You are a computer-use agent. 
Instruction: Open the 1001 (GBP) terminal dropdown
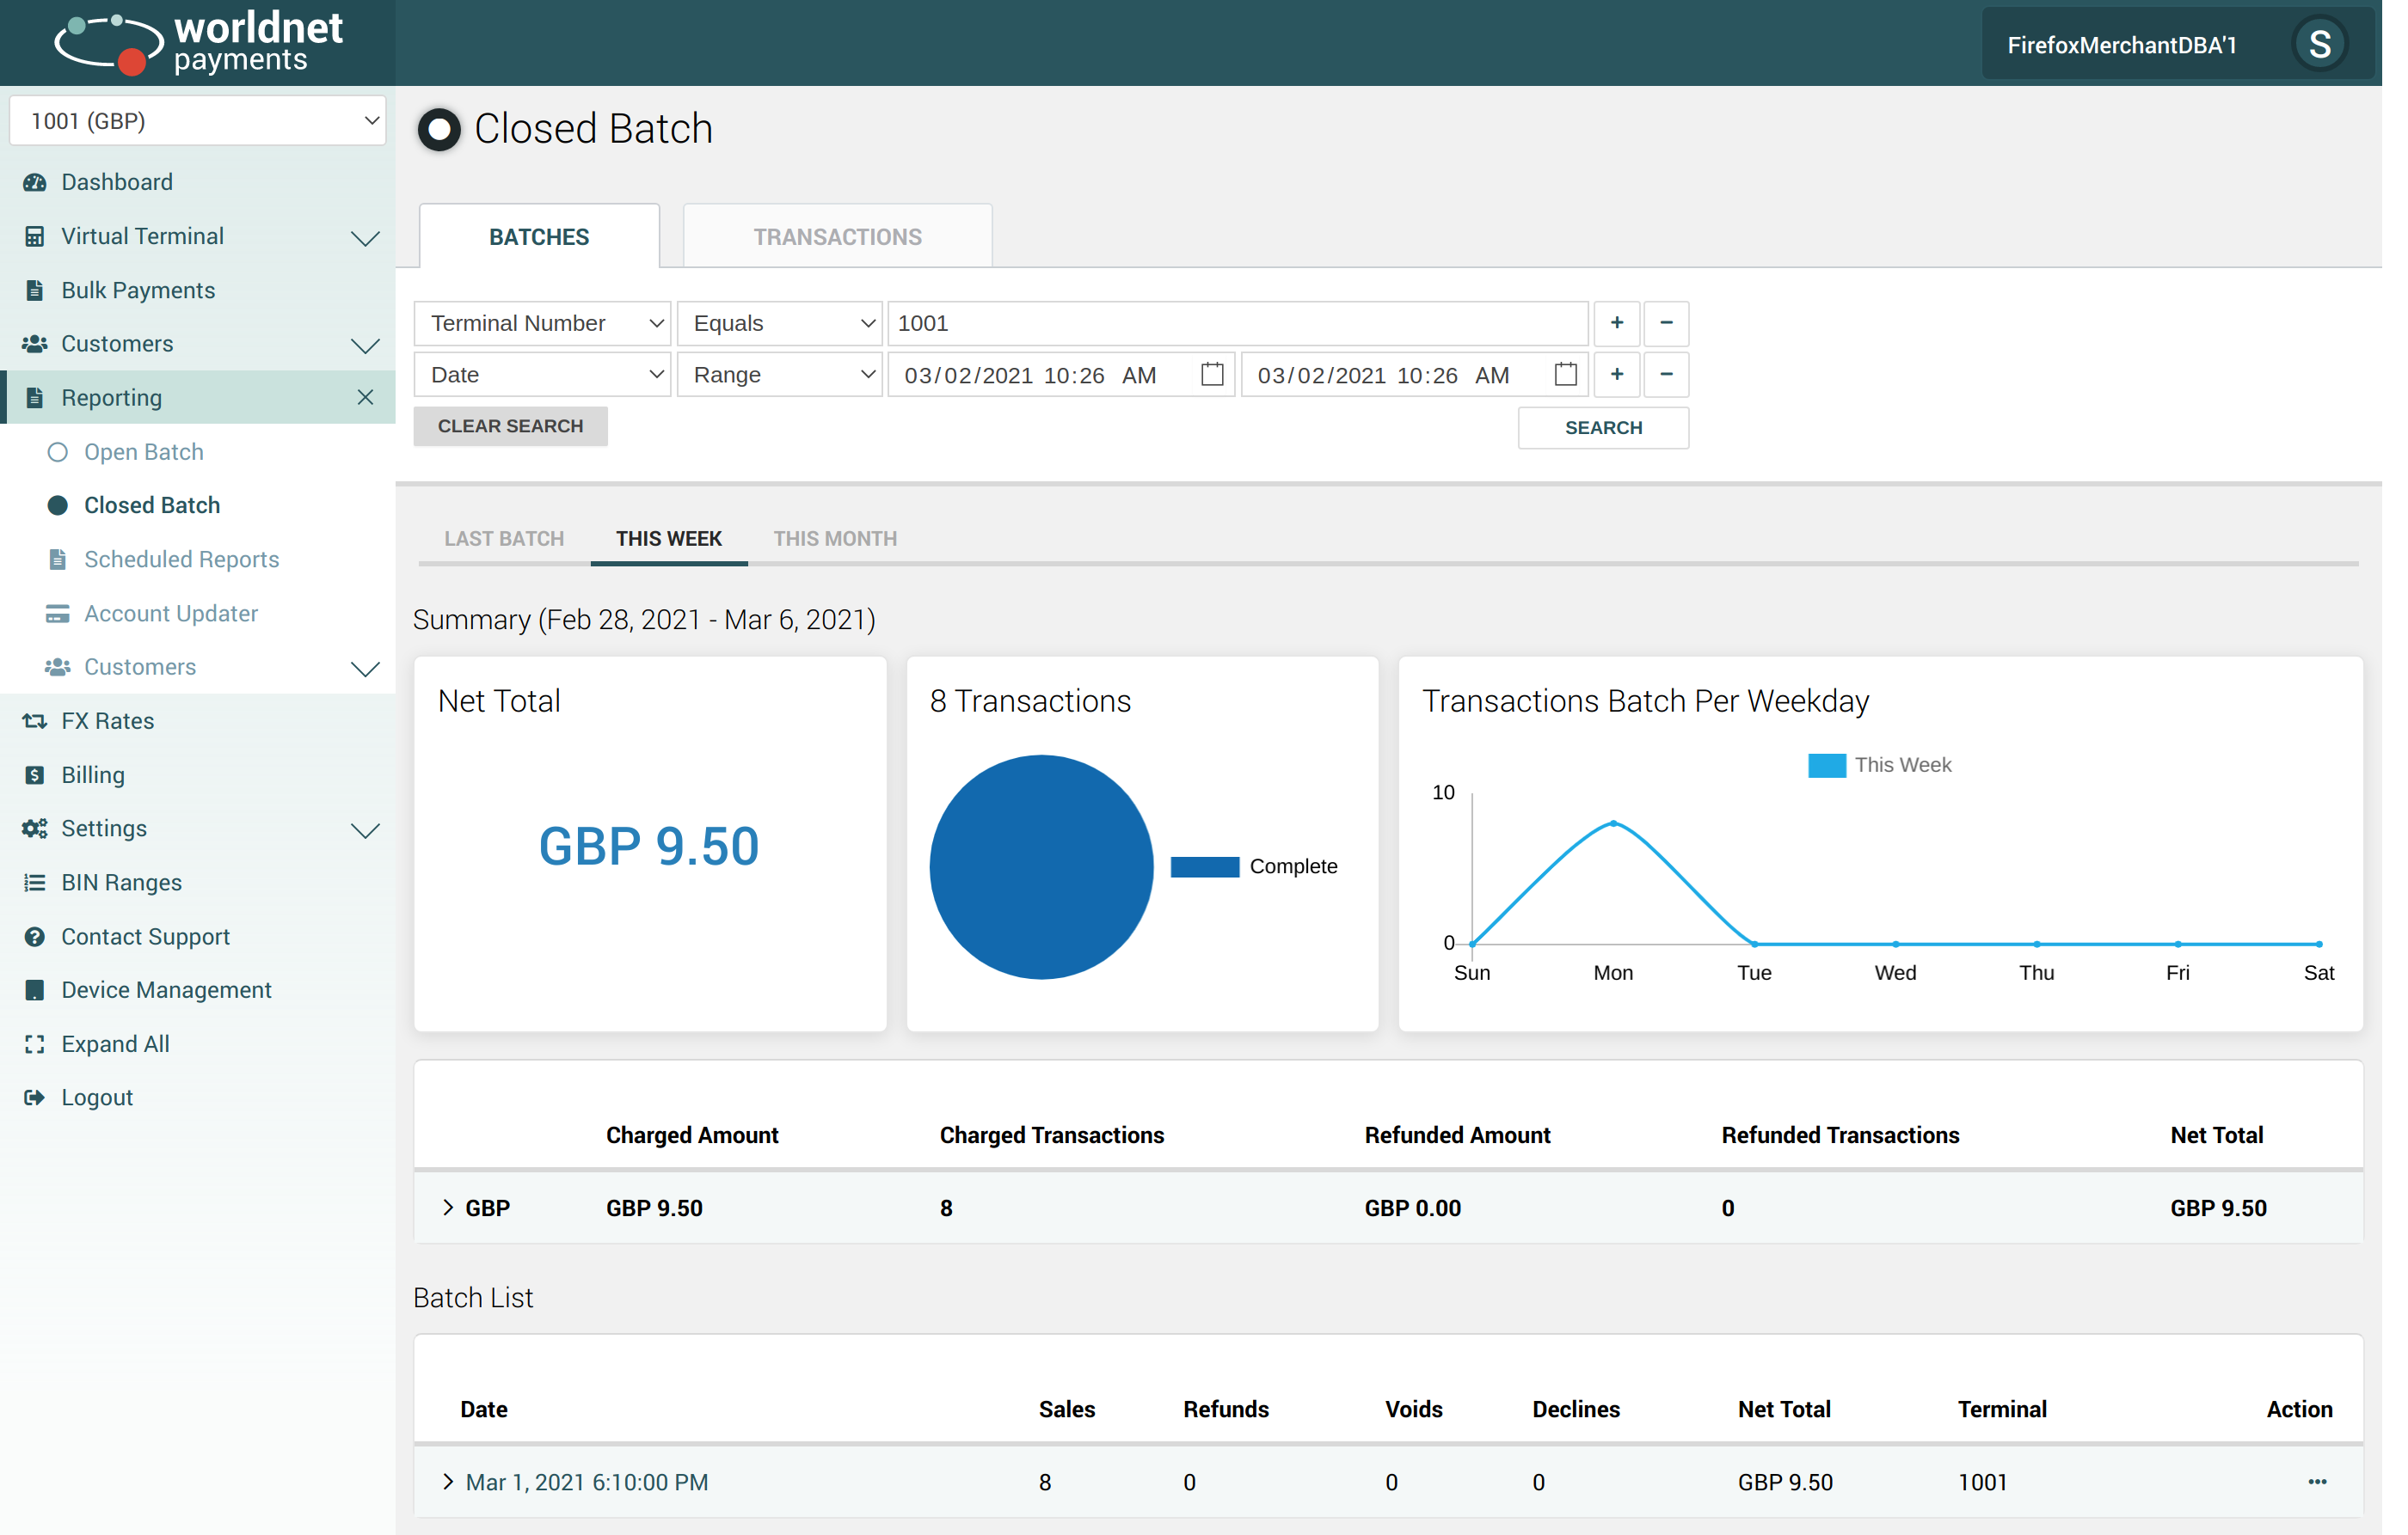pyautogui.click(x=198, y=121)
